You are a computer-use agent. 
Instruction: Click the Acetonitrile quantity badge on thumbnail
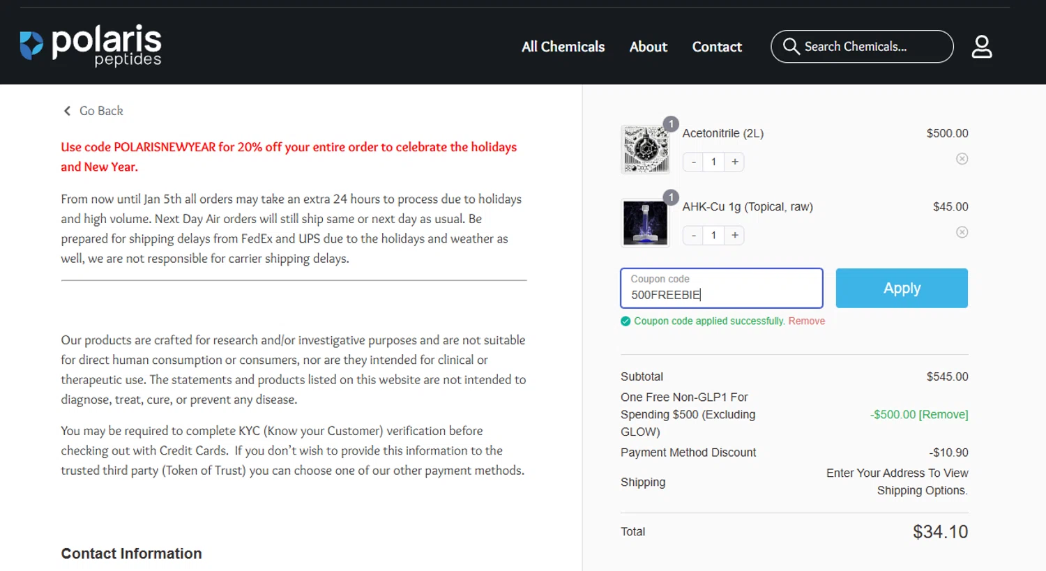[x=671, y=124]
